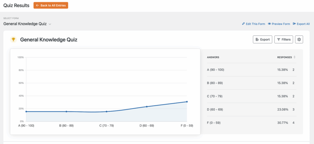Click the eye icon beside Preview Form

[x=269, y=24]
